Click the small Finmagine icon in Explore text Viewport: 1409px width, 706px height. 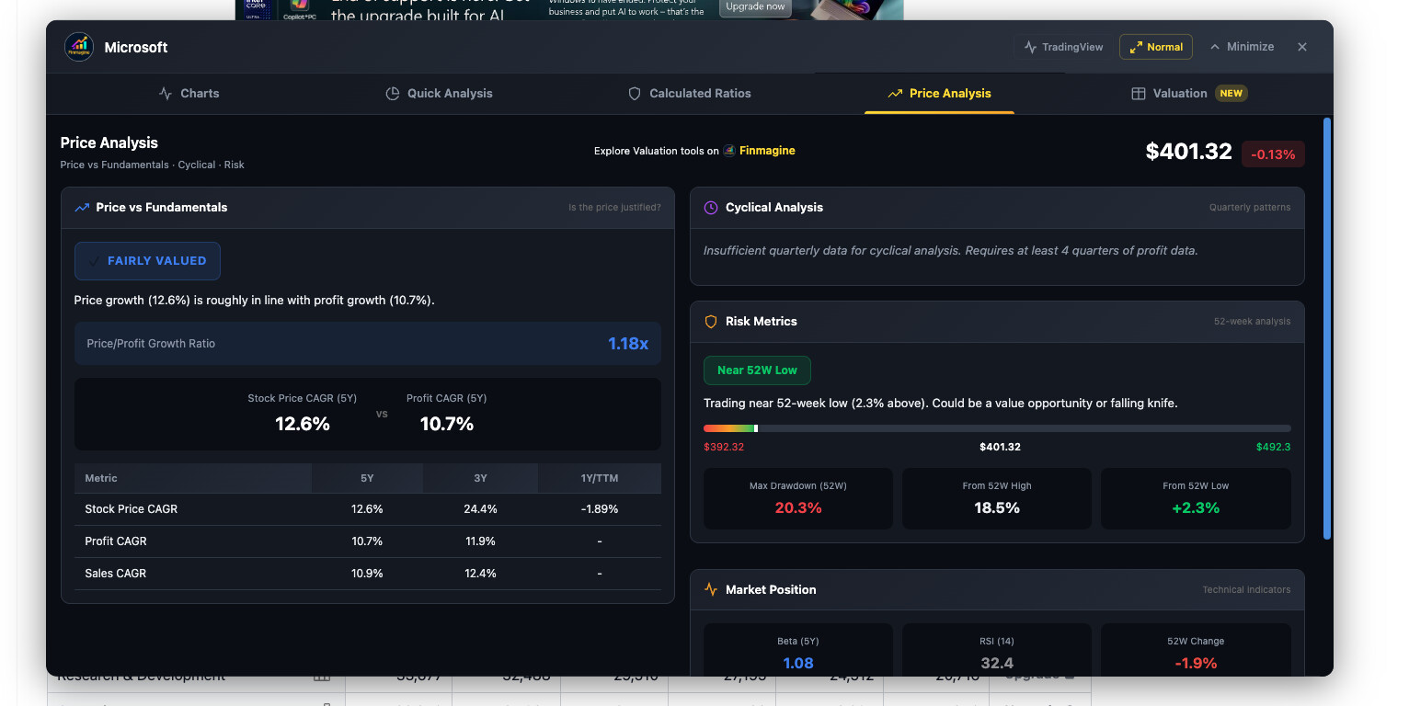tap(729, 151)
